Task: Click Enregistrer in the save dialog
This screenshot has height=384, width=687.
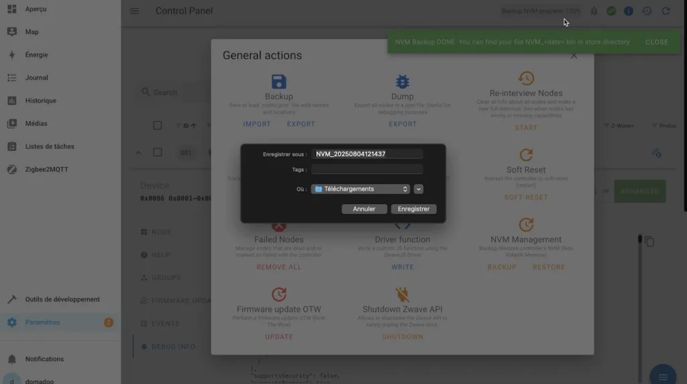Action: (x=413, y=209)
